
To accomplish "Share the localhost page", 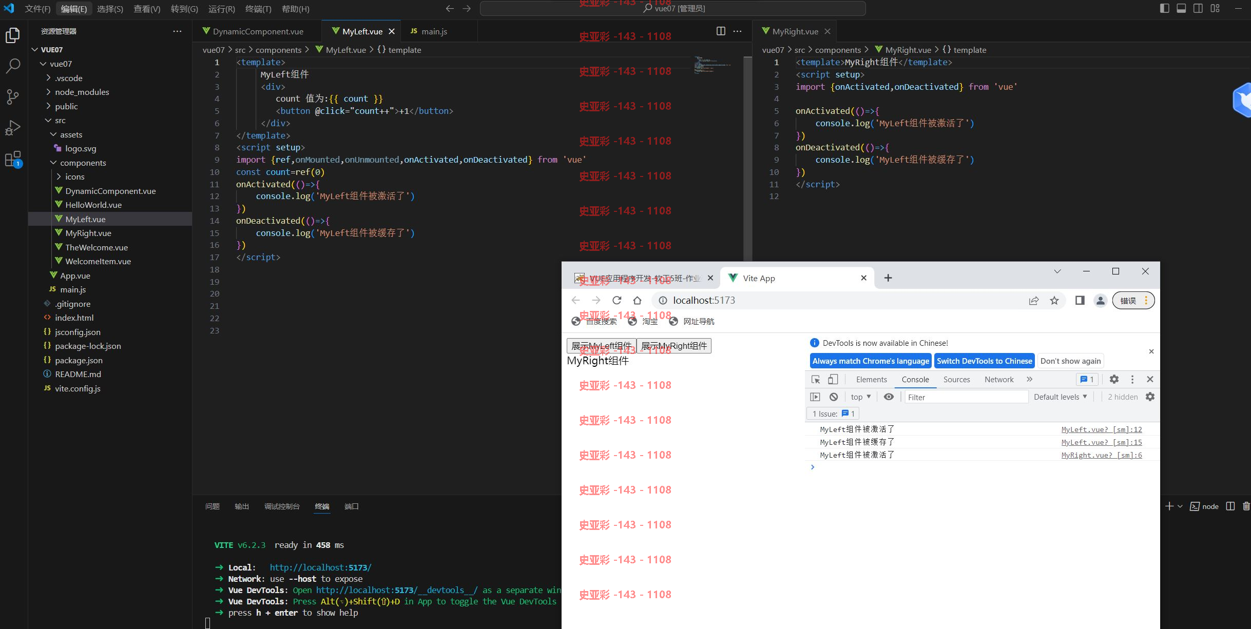I will point(1034,301).
